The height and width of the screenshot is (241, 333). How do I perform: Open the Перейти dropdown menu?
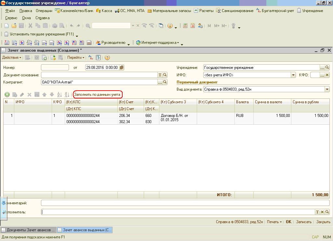(75, 58)
